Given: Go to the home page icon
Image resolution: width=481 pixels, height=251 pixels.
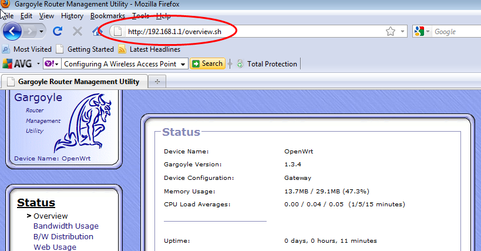Looking at the screenshot, I should coord(97,31).
